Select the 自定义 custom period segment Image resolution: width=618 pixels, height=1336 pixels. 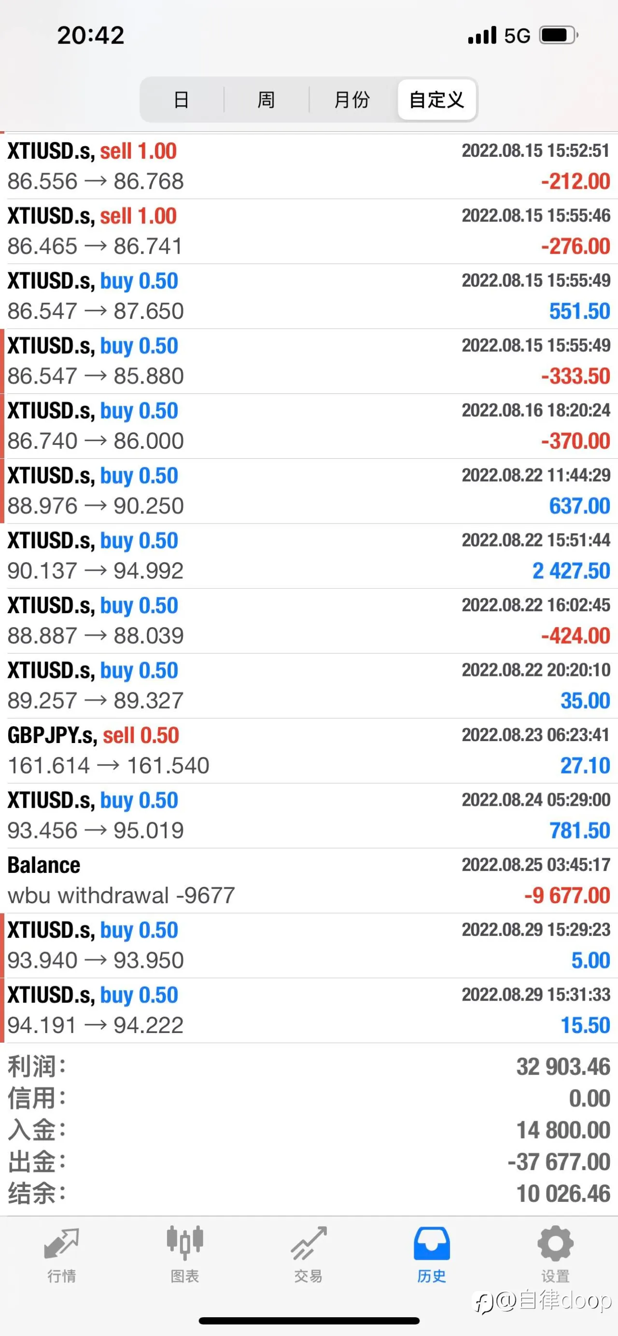437,99
